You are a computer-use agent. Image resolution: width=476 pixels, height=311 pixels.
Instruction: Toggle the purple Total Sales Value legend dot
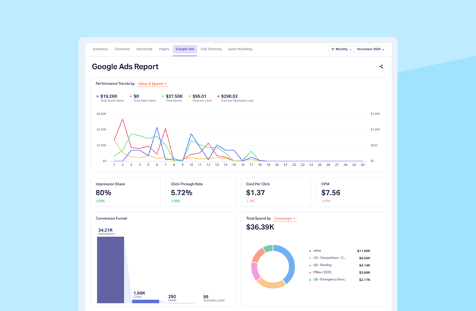click(x=130, y=96)
